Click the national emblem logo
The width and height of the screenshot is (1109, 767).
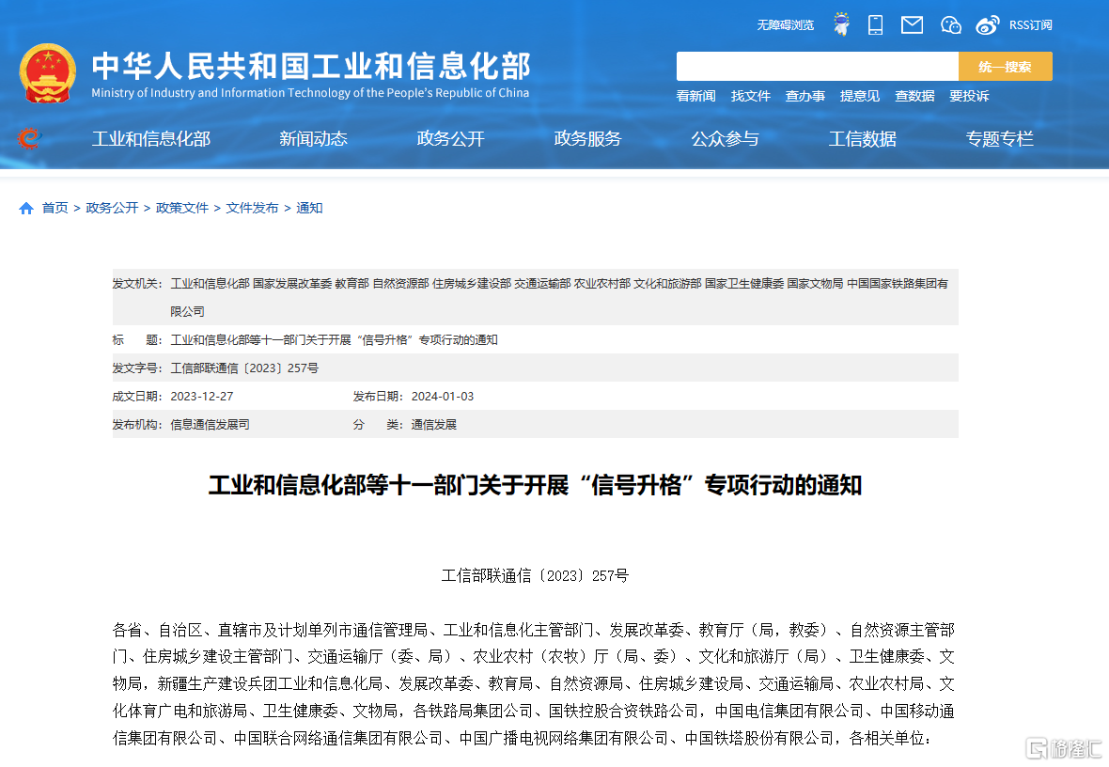(x=47, y=73)
